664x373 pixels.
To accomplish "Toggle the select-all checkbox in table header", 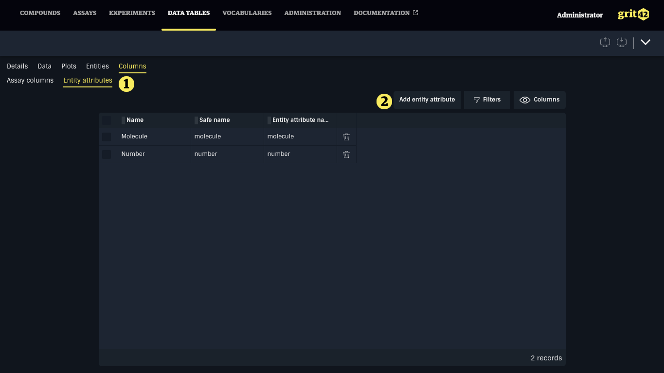I will coord(107,120).
